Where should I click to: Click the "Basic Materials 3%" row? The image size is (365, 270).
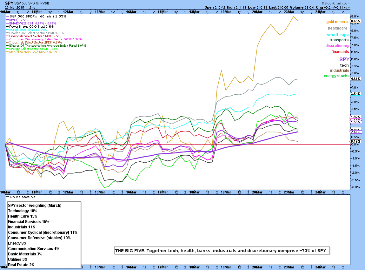pyautogui.click(x=25, y=254)
